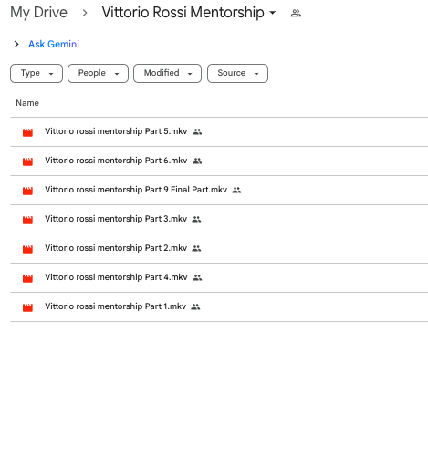Click shared icon next to Part 9 Final Part.mkv
Screen dimensions: 428x457
click(x=236, y=190)
